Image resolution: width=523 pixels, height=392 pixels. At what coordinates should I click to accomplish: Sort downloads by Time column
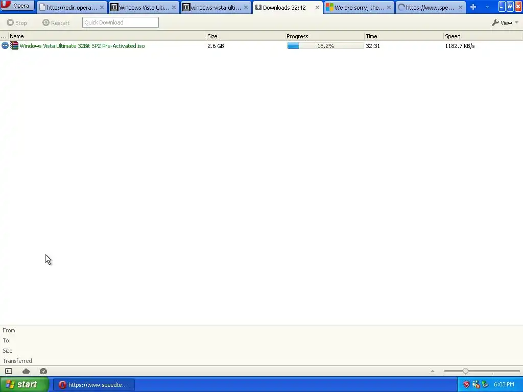click(403, 36)
